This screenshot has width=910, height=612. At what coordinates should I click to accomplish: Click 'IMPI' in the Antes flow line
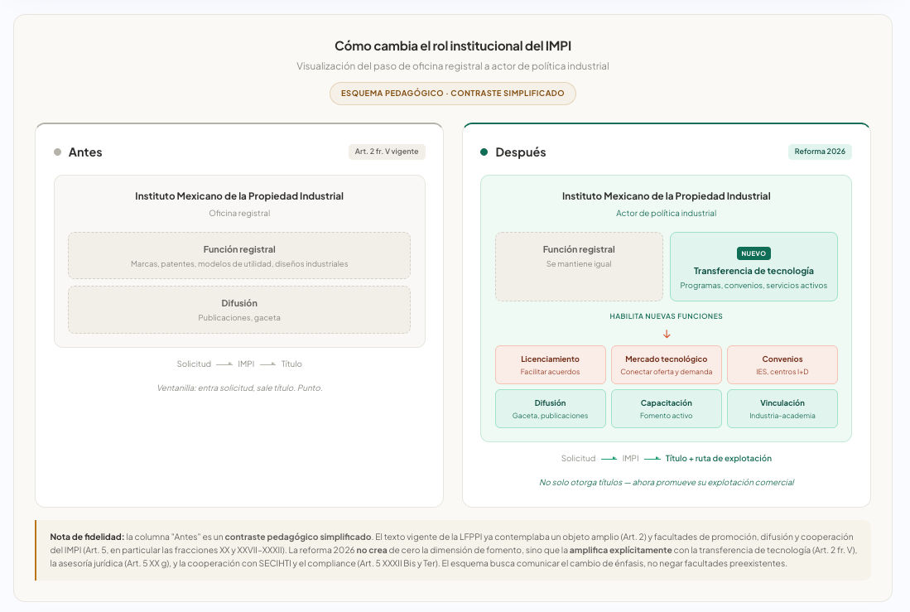pyautogui.click(x=246, y=364)
